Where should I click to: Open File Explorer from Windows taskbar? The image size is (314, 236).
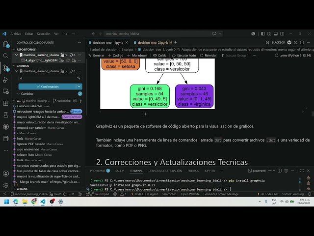[x=25, y=202]
